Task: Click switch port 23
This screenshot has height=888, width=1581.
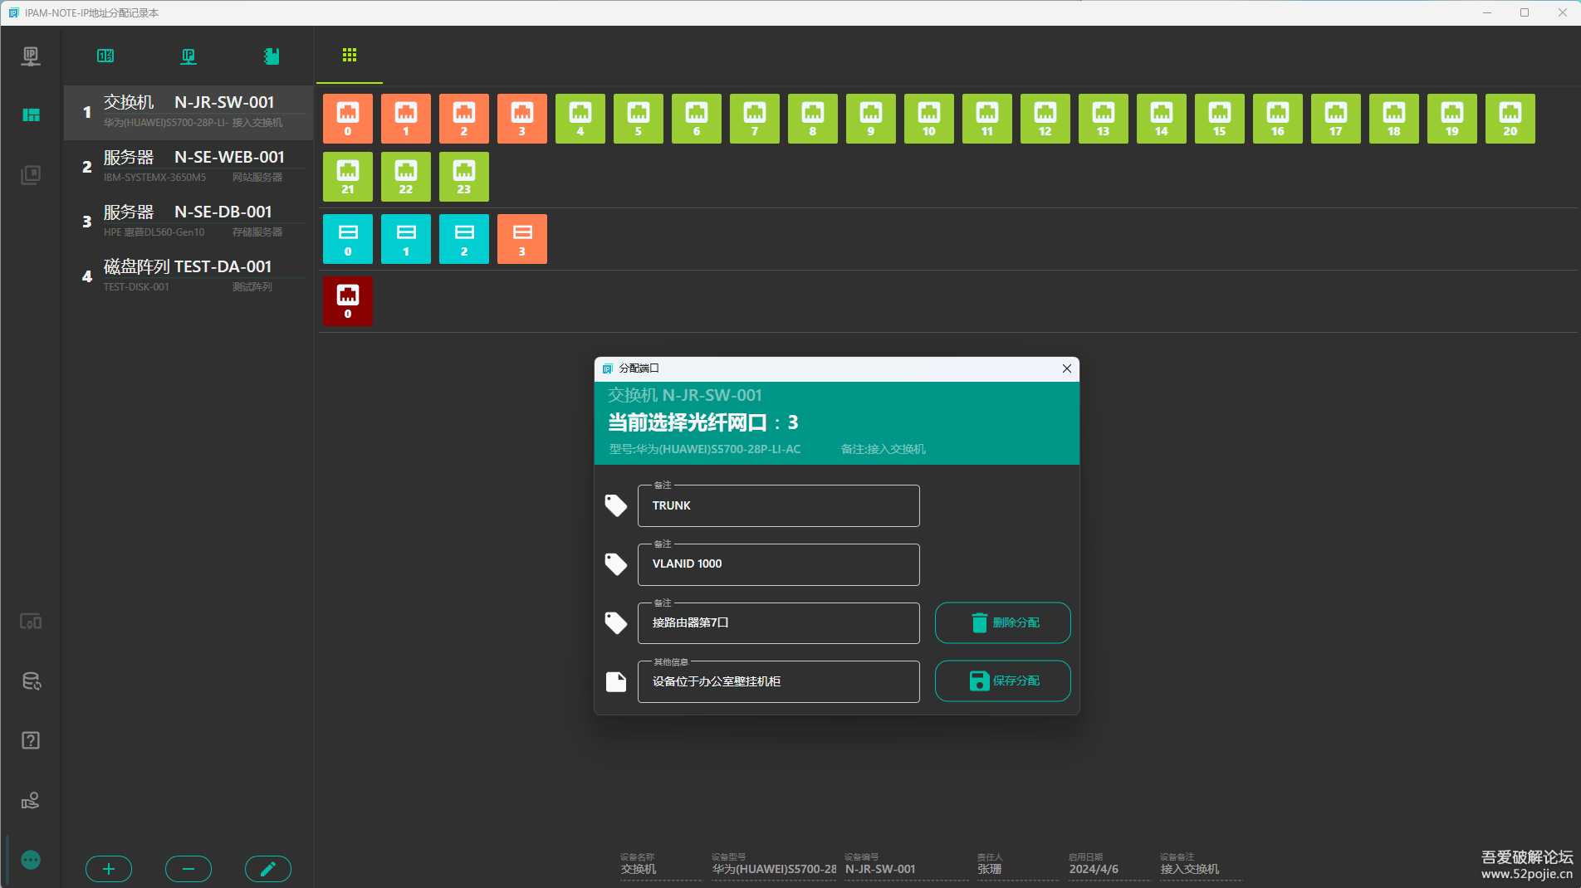Action: (464, 177)
